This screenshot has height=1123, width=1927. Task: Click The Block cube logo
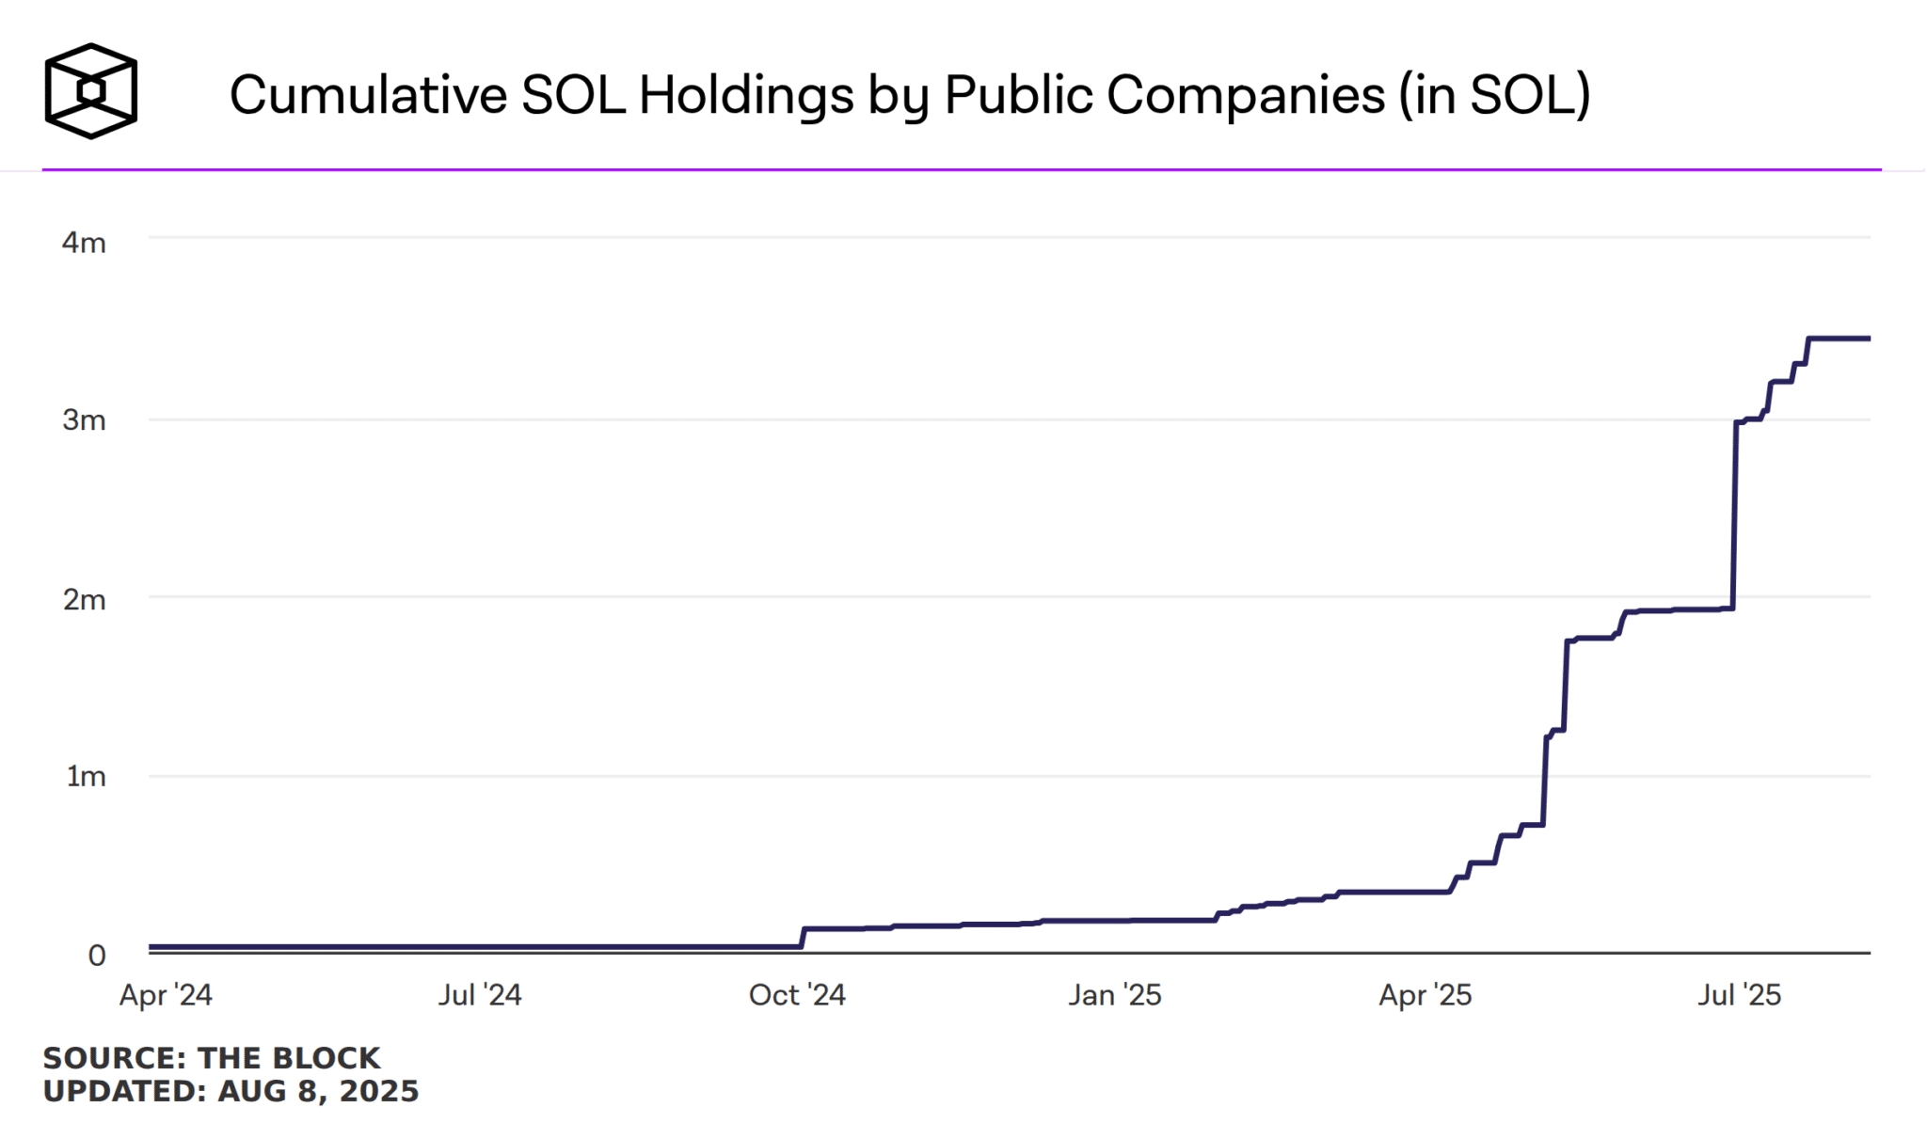(91, 91)
